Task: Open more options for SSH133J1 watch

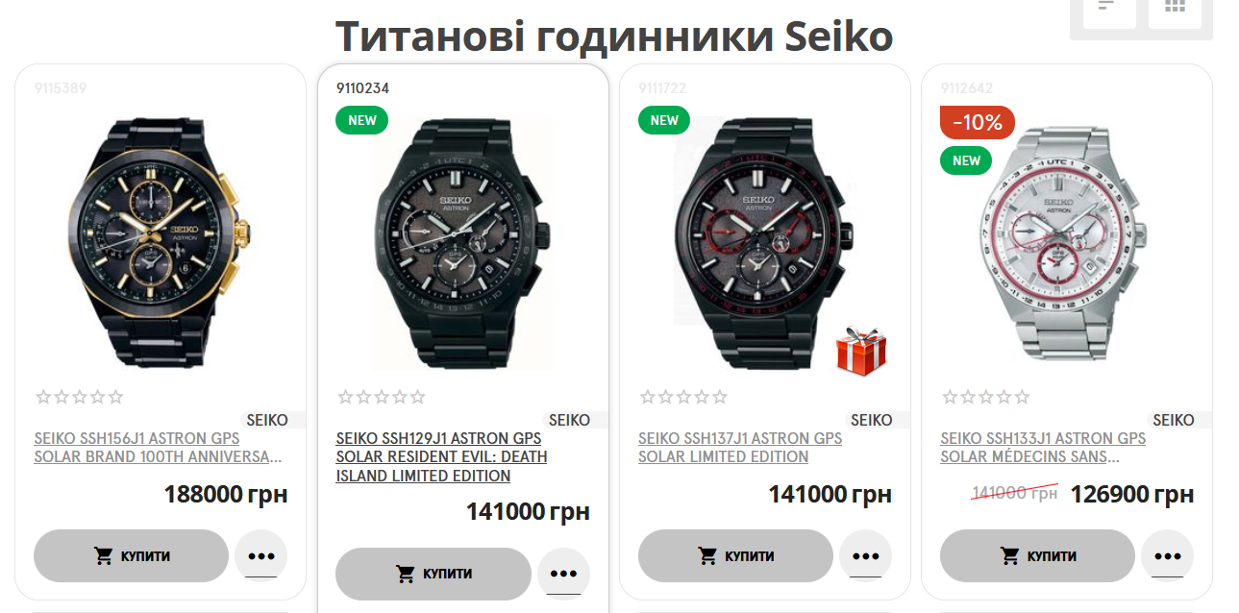Action: [x=1167, y=555]
